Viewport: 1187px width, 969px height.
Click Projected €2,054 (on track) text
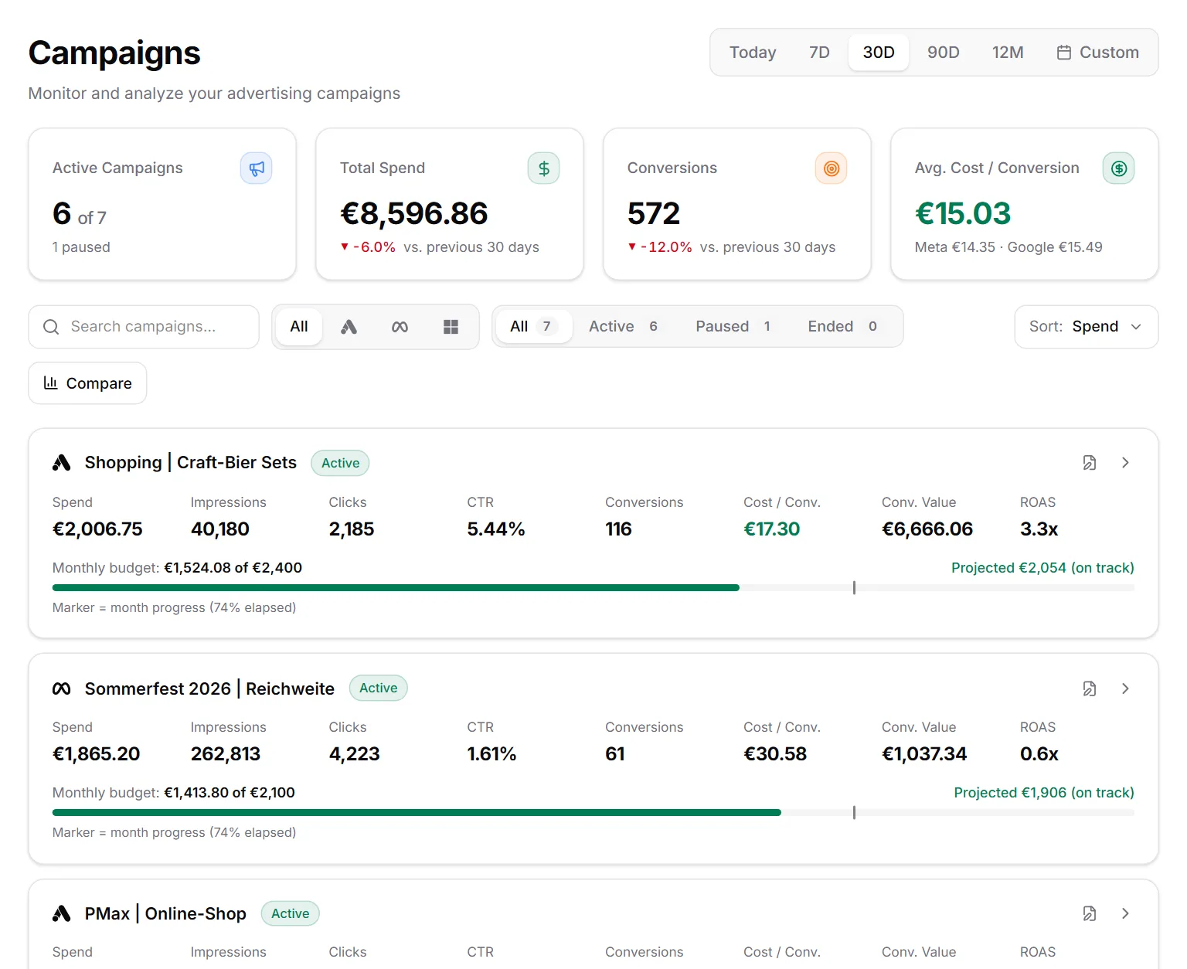(1042, 568)
